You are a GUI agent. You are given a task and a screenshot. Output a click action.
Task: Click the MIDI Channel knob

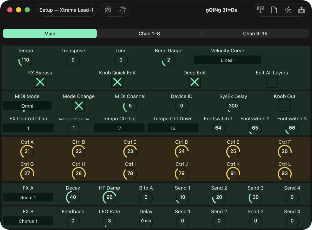click(130, 106)
